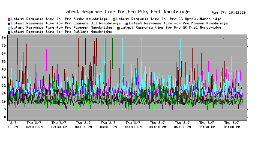Screen dimensions: 264x168
Task: Click the y-axis label 0
Action: [5, 117]
